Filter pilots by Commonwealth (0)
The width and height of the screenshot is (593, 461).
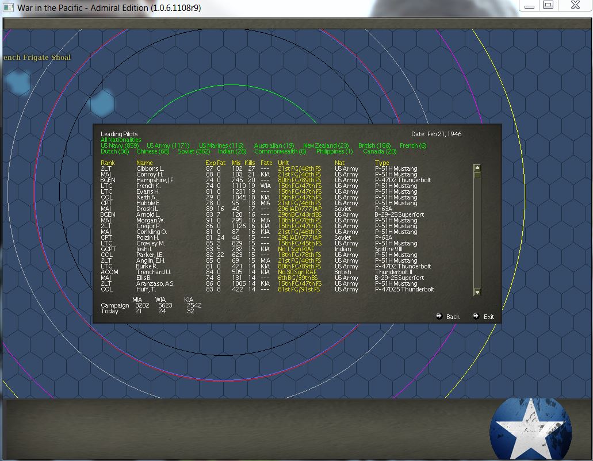click(280, 151)
